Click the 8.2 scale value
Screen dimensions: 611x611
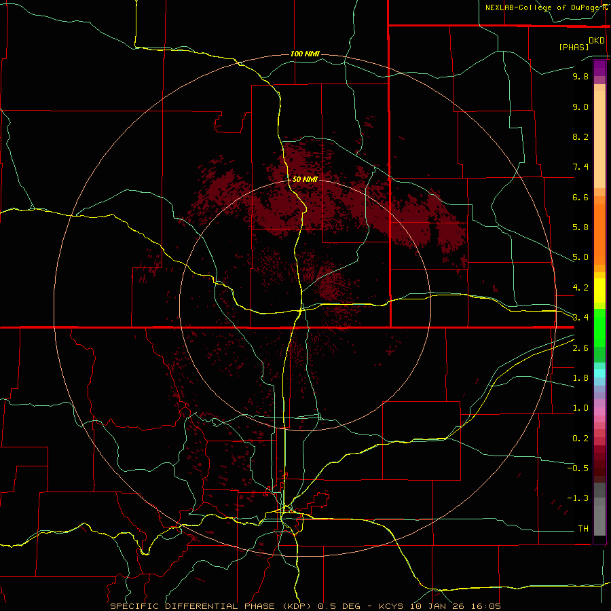coord(580,136)
